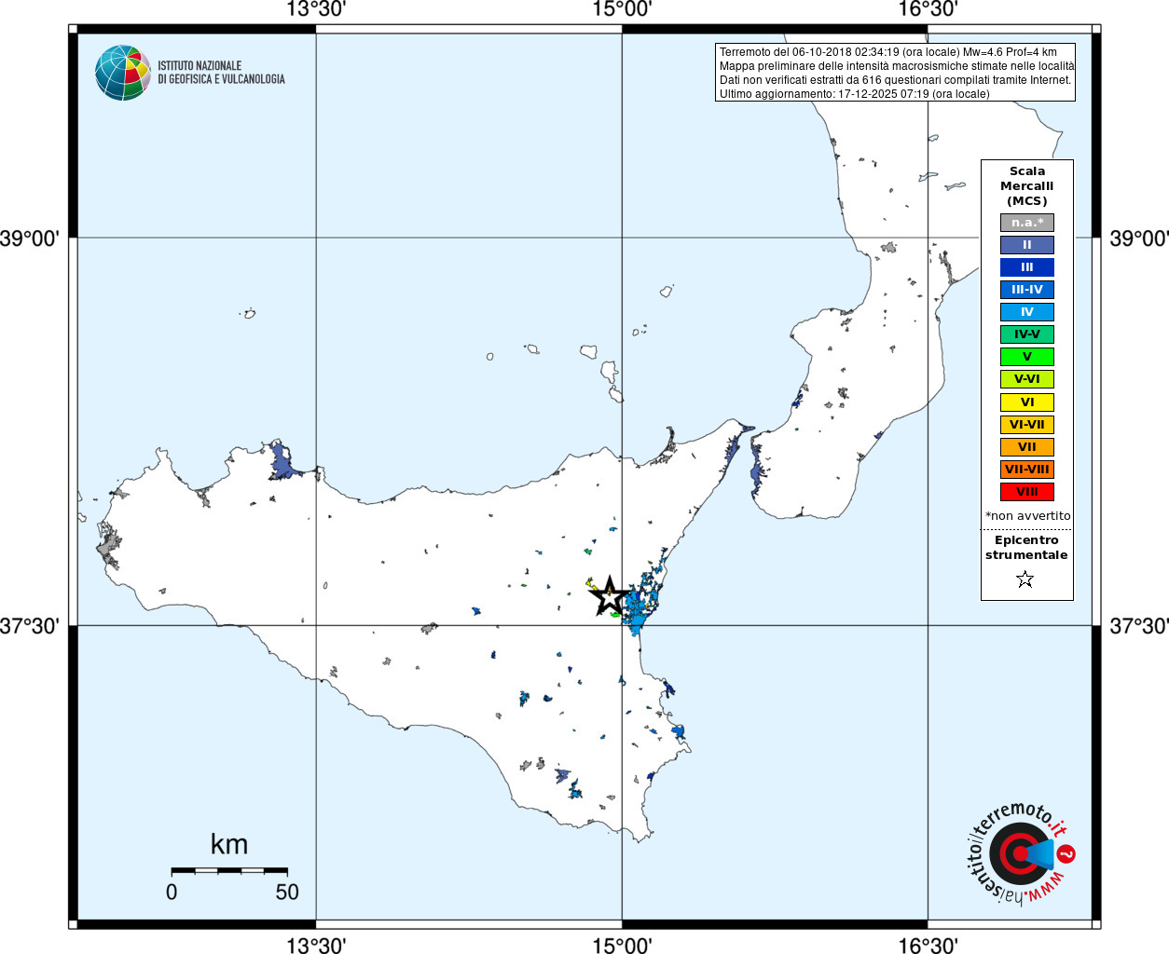Viewport: 1169px width, 954px height.
Task: Click the earthquake info text box
Action: click(896, 73)
